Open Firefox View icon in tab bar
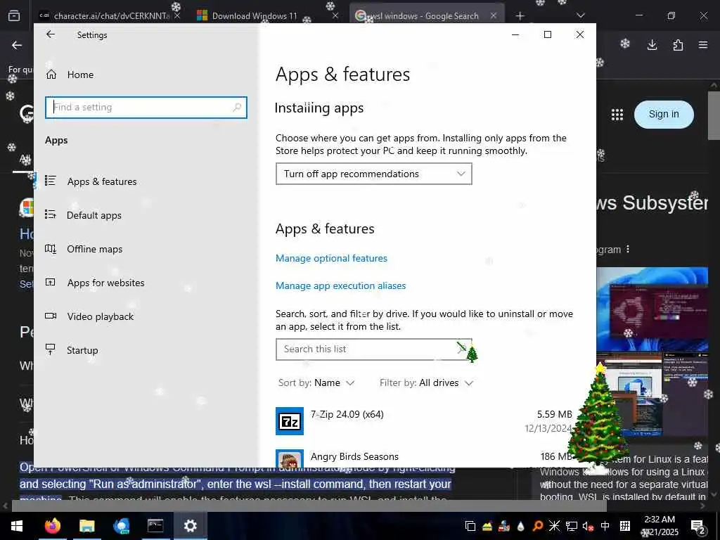This screenshot has height=540, width=720. click(x=14, y=15)
